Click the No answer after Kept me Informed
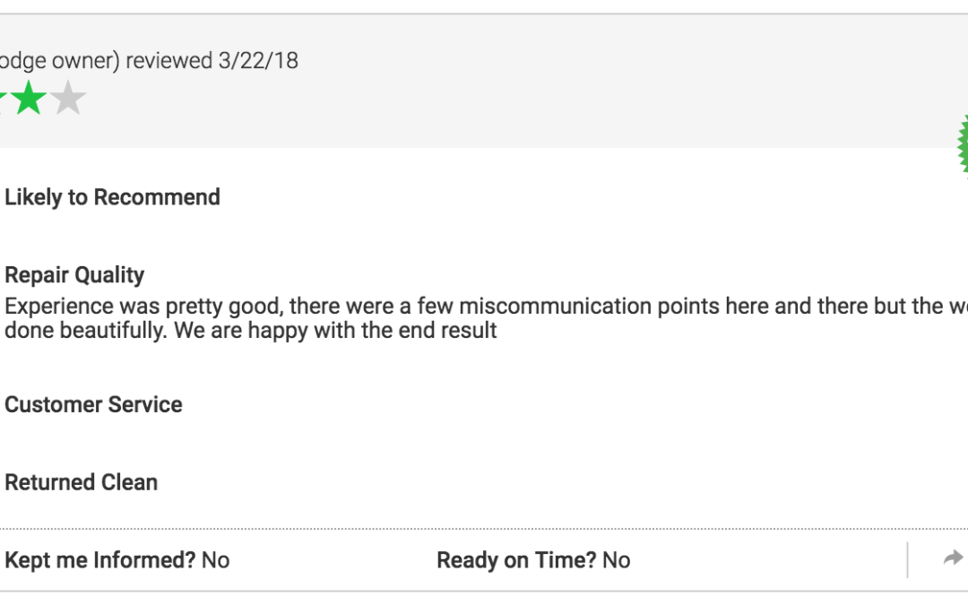The height and width of the screenshot is (605, 968). tap(215, 560)
